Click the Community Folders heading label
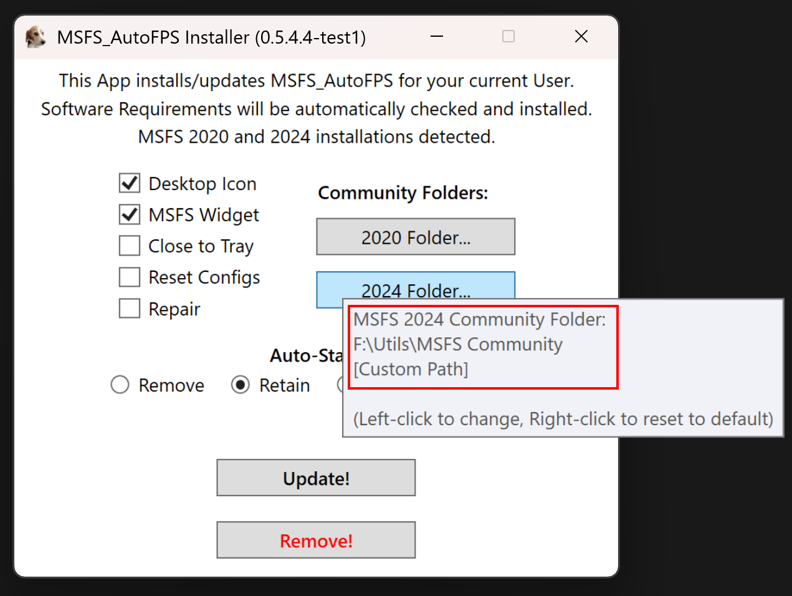Image resolution: width=792 pixels, height=596 pixels. pyautogui.click(x=403, y=193)
